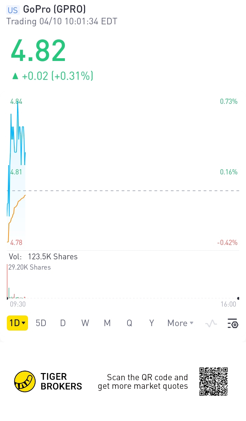Expand the 1D timeframe dropdown
Image resolution: width=246 pixels, height=421 pixels.
coord(17,323)
